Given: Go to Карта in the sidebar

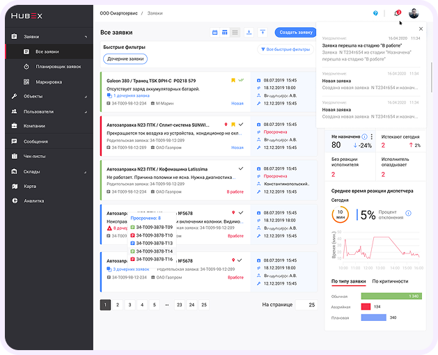Looking at the screenshot, I should click(x=30, y=186).
